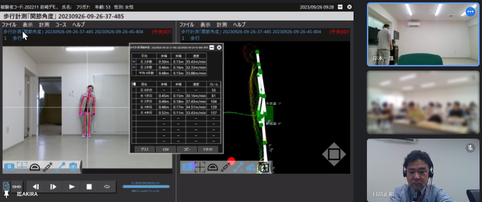The width and height of the screenshot is (482, 202).
Task: Click the play button in playback controls
Action: tap(72, 187)
